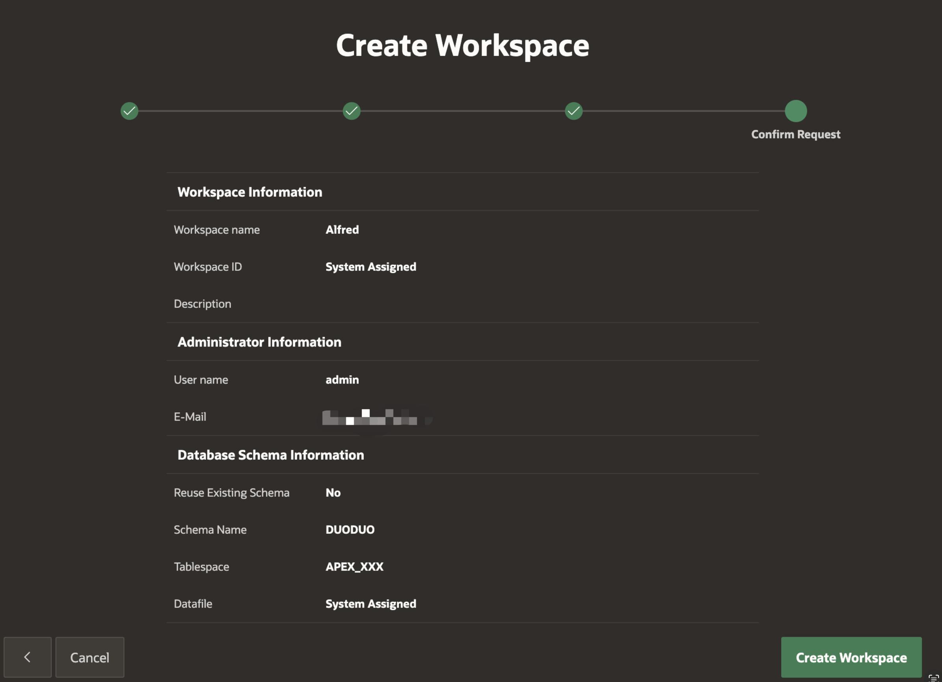Select the workspace name value Alfred
Screen dimensions: 942x682
pyautogui.click(x=342, y=230)
